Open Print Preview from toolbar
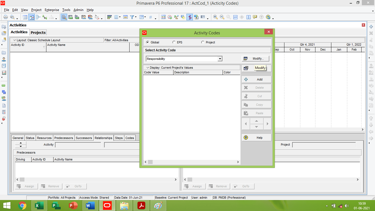The width and height of the screenshot is (375, 211). [x=12, y=17]
